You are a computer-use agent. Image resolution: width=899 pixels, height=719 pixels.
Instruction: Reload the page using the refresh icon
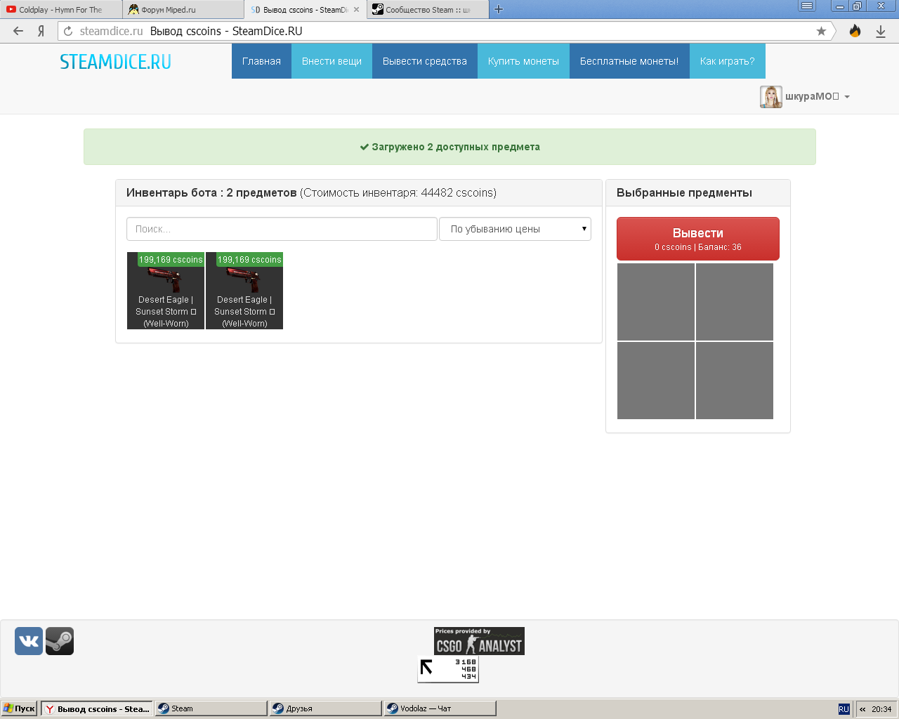pos(68,31)
